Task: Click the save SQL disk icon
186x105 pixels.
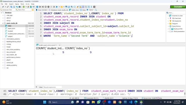Action: [x=66, y=7]
